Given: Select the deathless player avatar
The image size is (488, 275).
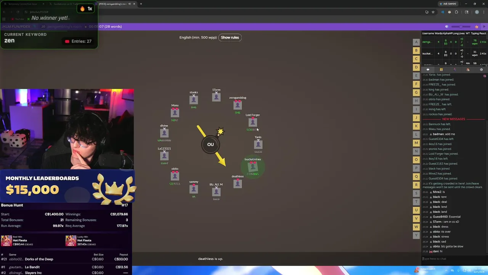Looking at the screenshot, I should tap(238, 184).
